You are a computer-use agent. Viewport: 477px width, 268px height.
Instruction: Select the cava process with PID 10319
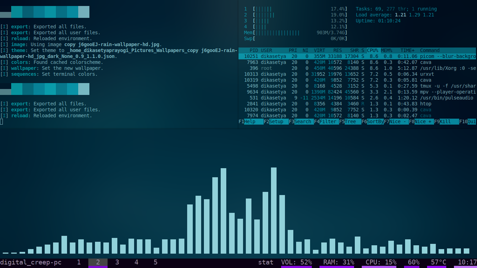[x=357, y=80]
